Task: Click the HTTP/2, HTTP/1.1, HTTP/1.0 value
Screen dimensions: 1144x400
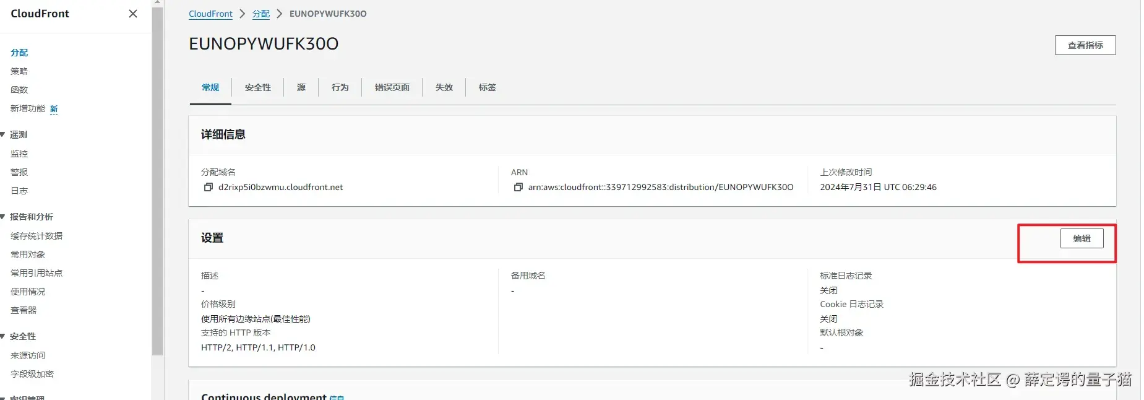Action: (258, 347)
